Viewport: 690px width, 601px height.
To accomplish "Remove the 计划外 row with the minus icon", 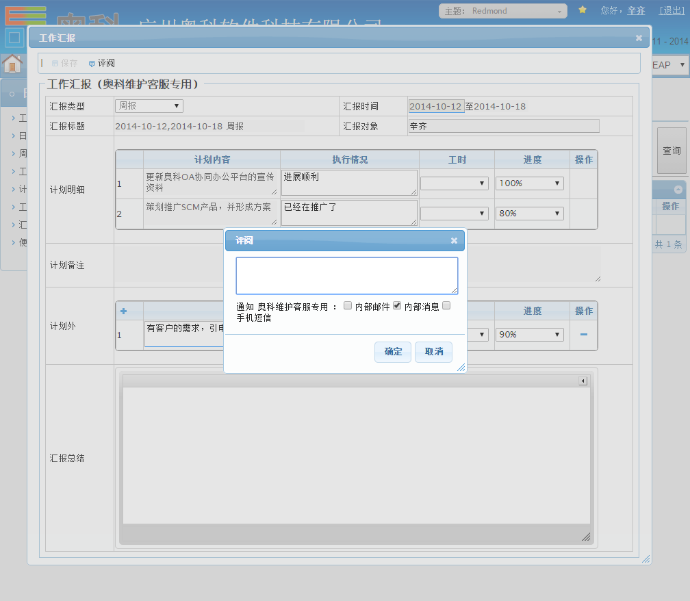I will coord(584,335).
